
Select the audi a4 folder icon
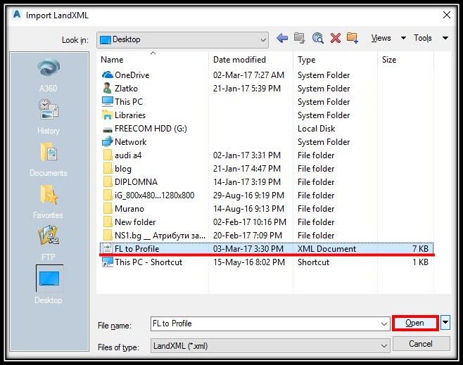click(108, 155)
